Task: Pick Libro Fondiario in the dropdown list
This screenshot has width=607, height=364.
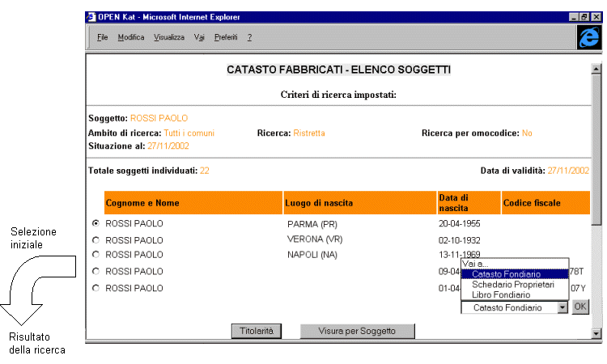Action: [x=501, y=295]
